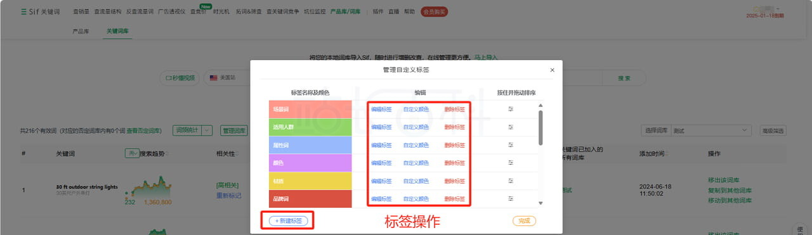Click the 秒懂视频 button

tap(180, 78)
